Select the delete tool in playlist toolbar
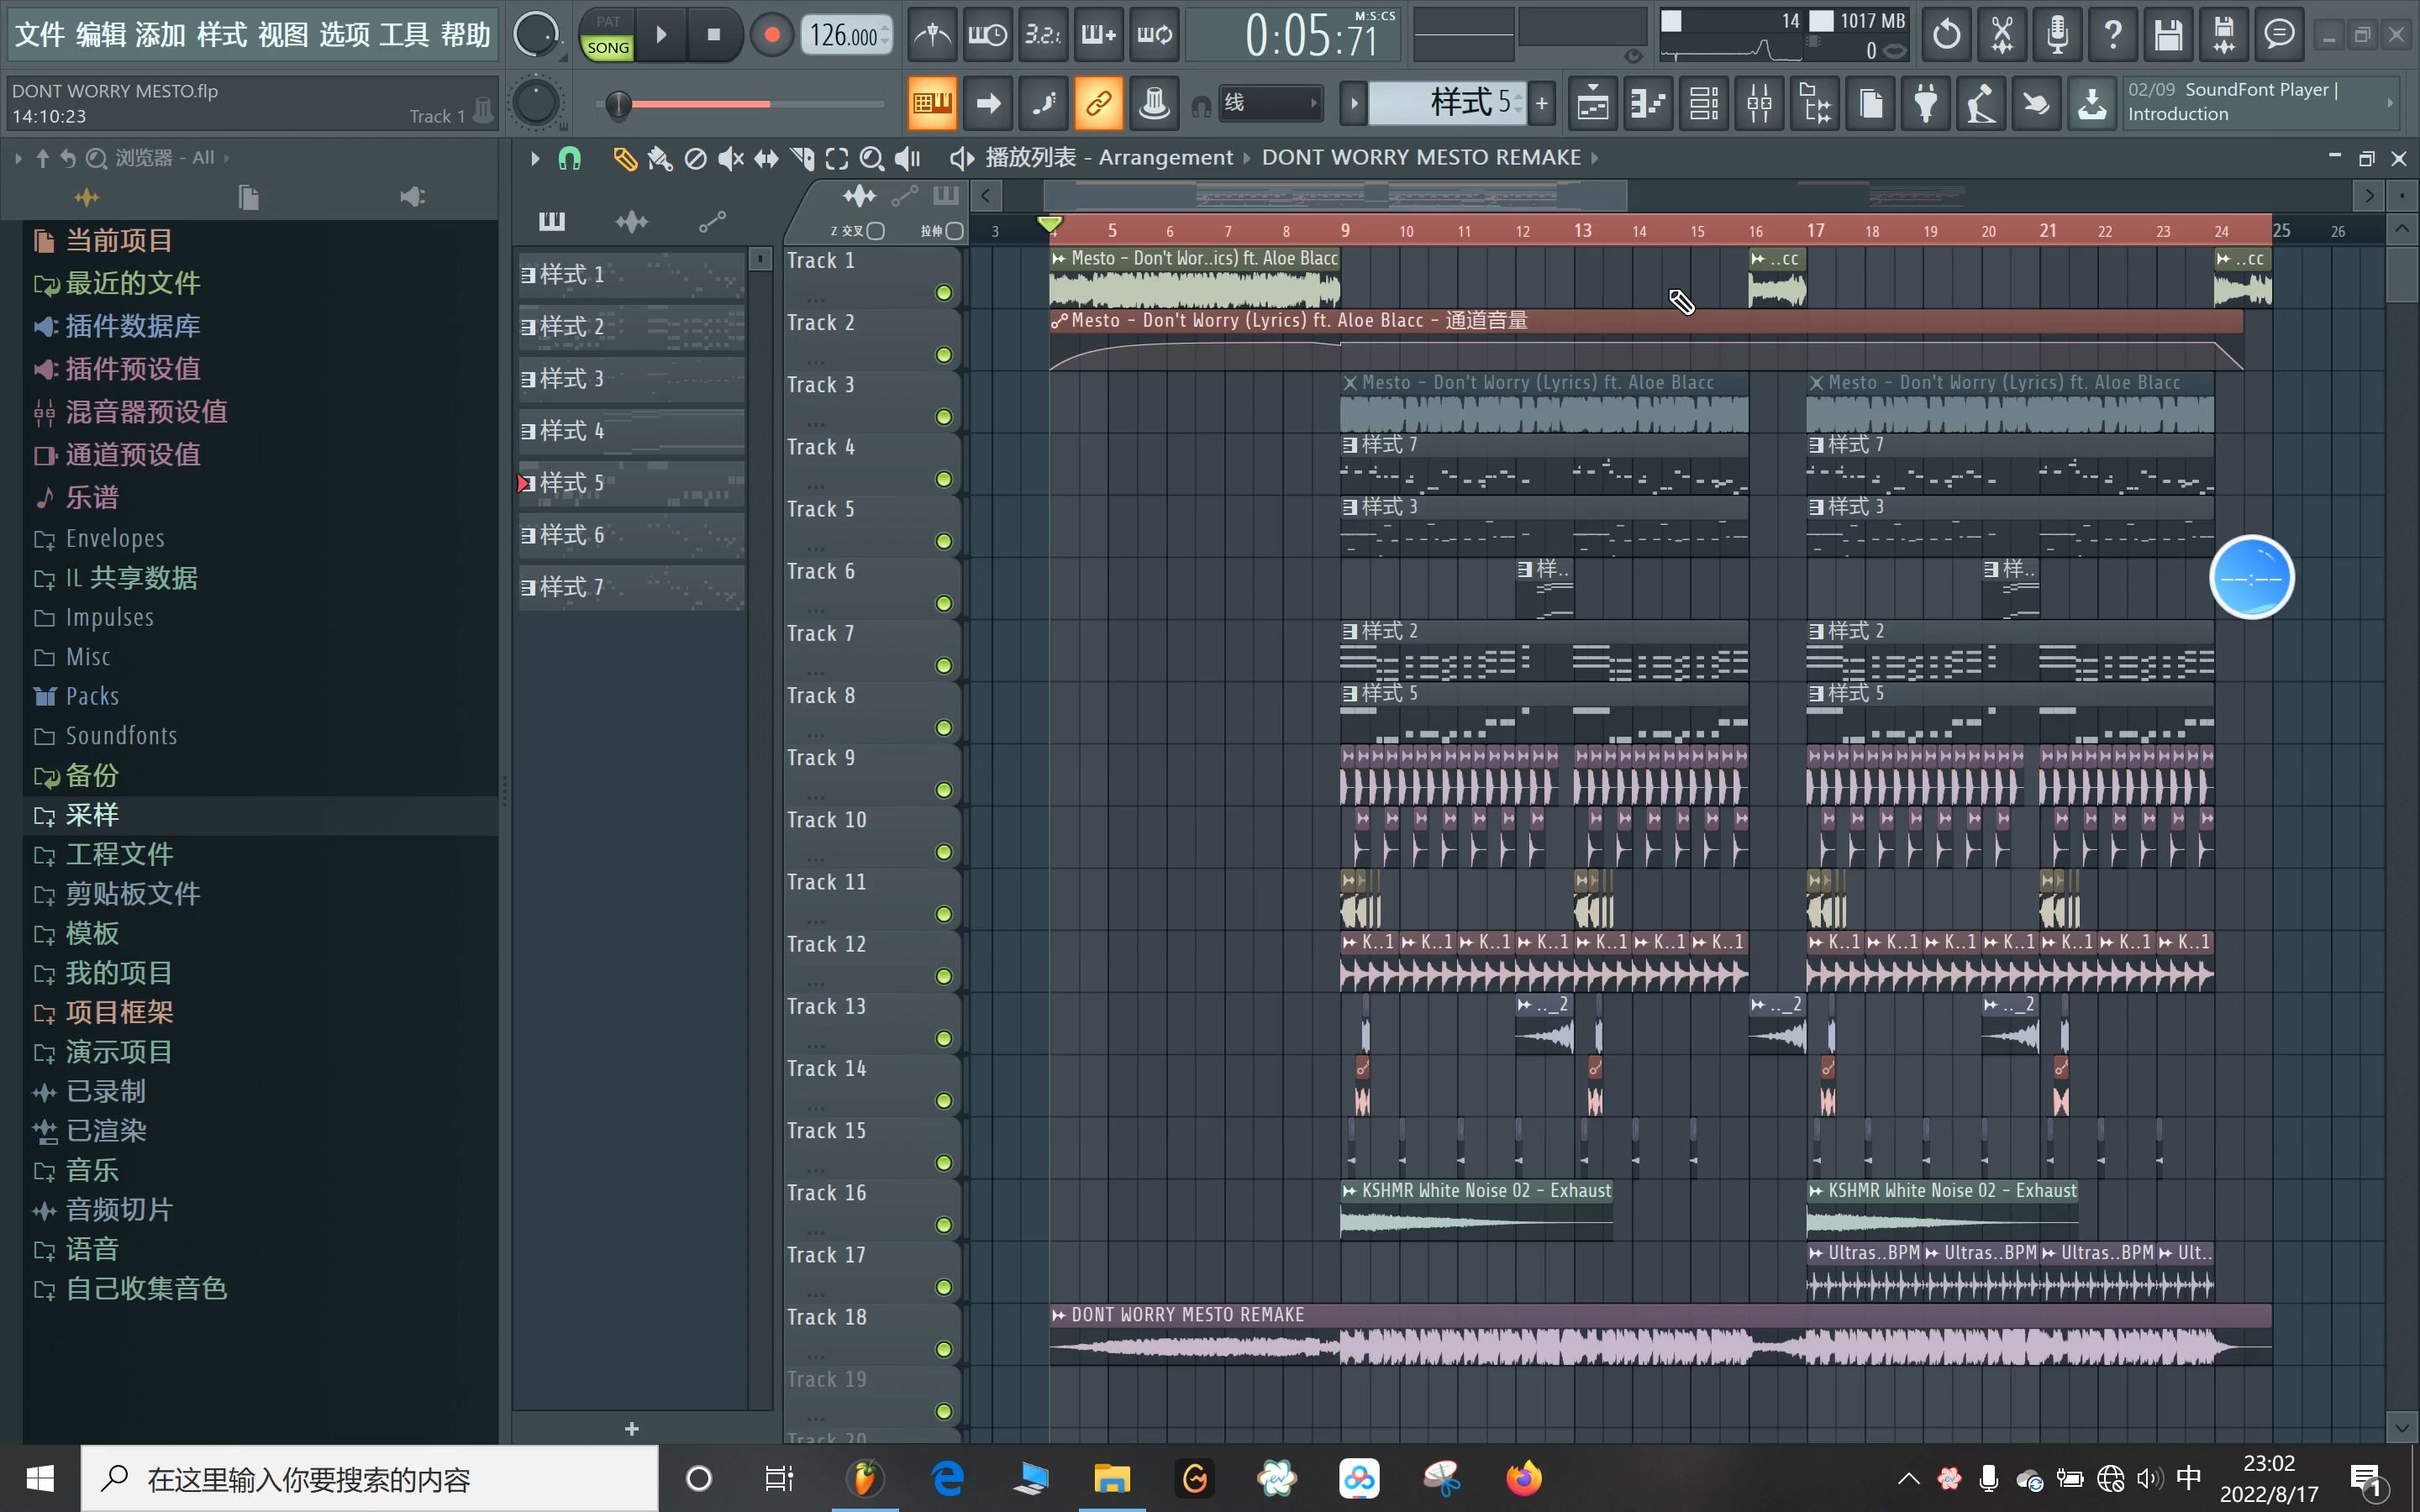The width and height of the screenshot is (2420, 1512). tap(695, 159)
